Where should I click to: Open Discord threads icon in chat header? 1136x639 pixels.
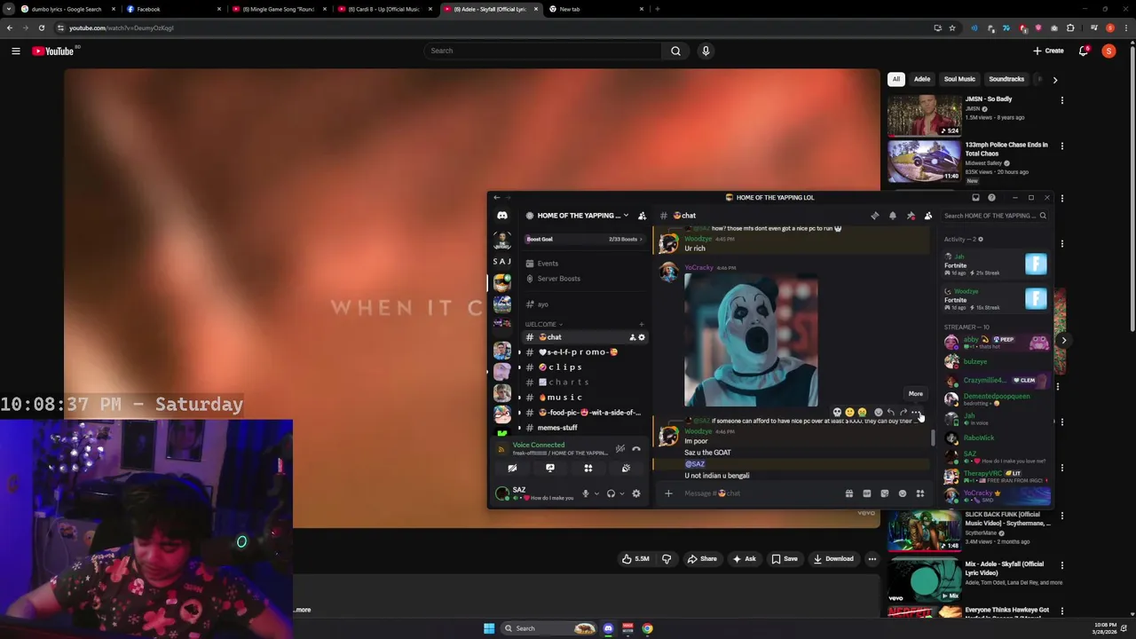(875, 216)
